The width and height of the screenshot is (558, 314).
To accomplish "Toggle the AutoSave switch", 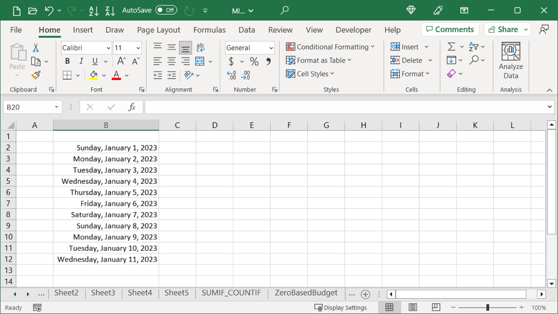I will tap(166, 10).
